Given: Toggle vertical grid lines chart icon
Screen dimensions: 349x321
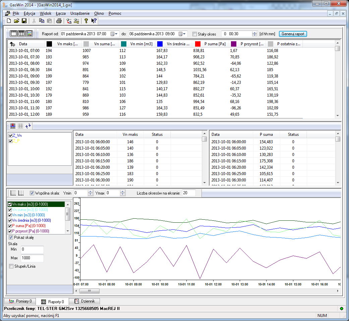Looking at the screenshot, I should pyautogui.click(x=21, y=193).
